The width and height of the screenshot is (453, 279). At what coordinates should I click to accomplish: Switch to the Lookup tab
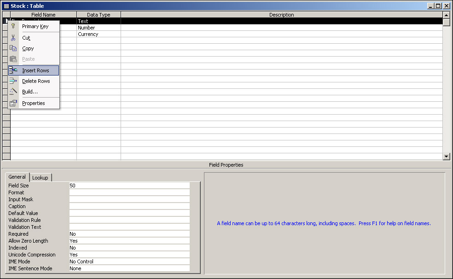40,178
